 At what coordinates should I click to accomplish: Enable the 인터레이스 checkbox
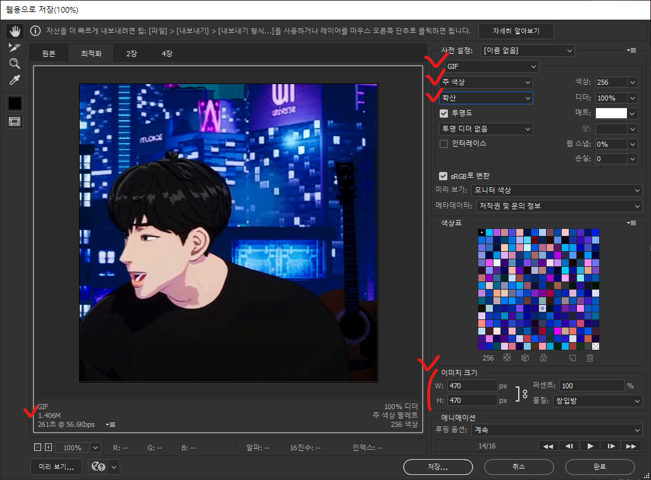tap(444, 144)
